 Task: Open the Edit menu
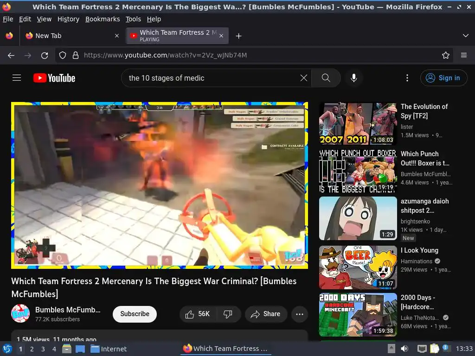tap(25, 19)
